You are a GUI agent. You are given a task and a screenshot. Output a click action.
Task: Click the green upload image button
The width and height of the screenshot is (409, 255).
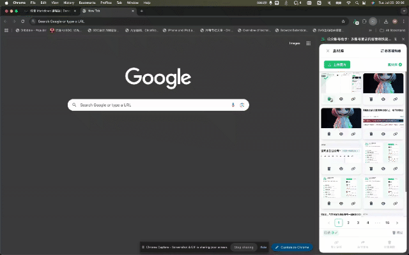click(x=337, y=64)
